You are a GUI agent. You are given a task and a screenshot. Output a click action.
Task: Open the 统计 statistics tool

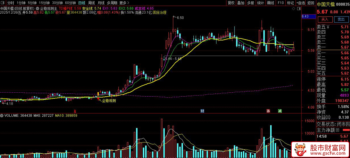[x=261, y=3]
